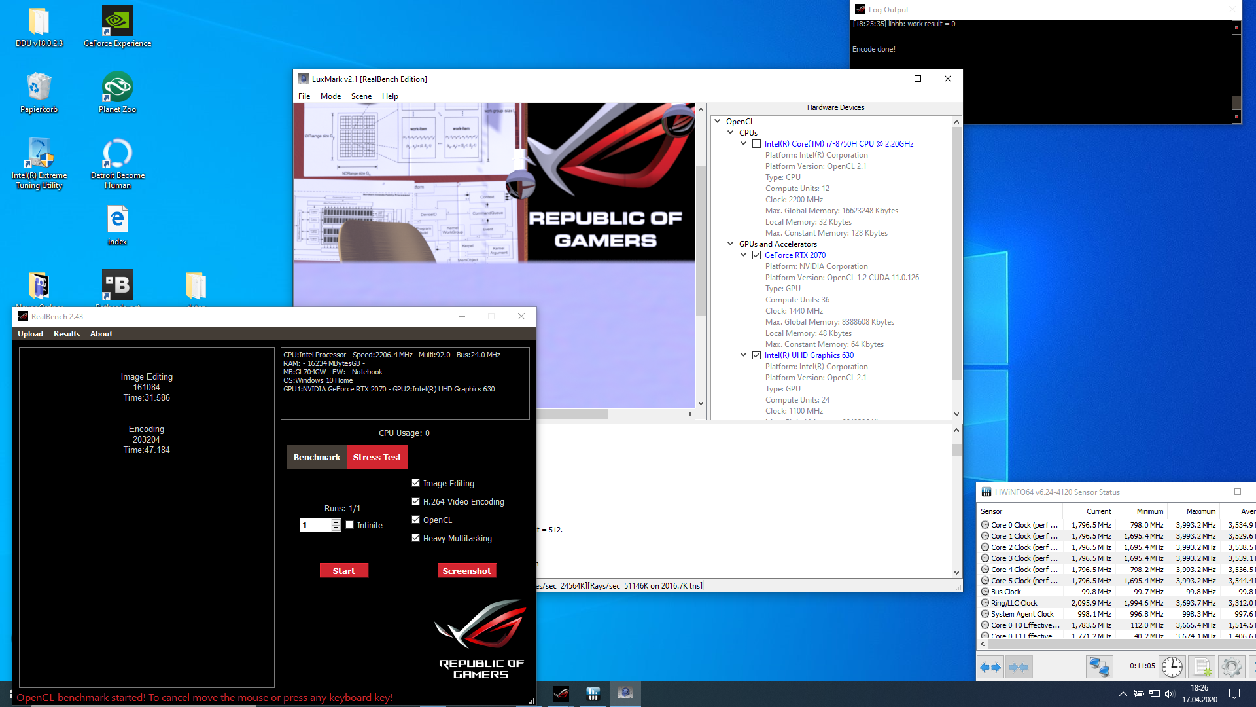Collapse Intel UHD Graphics 630 details

pos(743,355)
